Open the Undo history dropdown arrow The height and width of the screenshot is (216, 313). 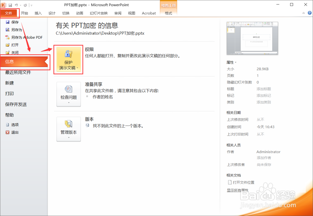click(x=20, y=5)
